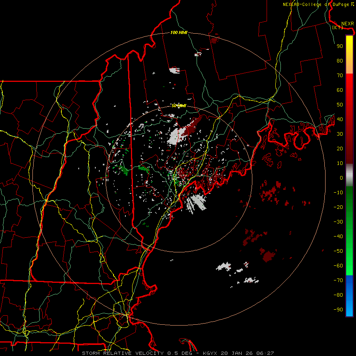
Task: Click the 0 scale value
Action: tap(341, 178)
